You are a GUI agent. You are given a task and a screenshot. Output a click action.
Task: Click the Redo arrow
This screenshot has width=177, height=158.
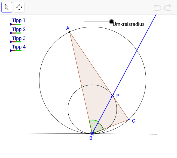click(168, 7)
